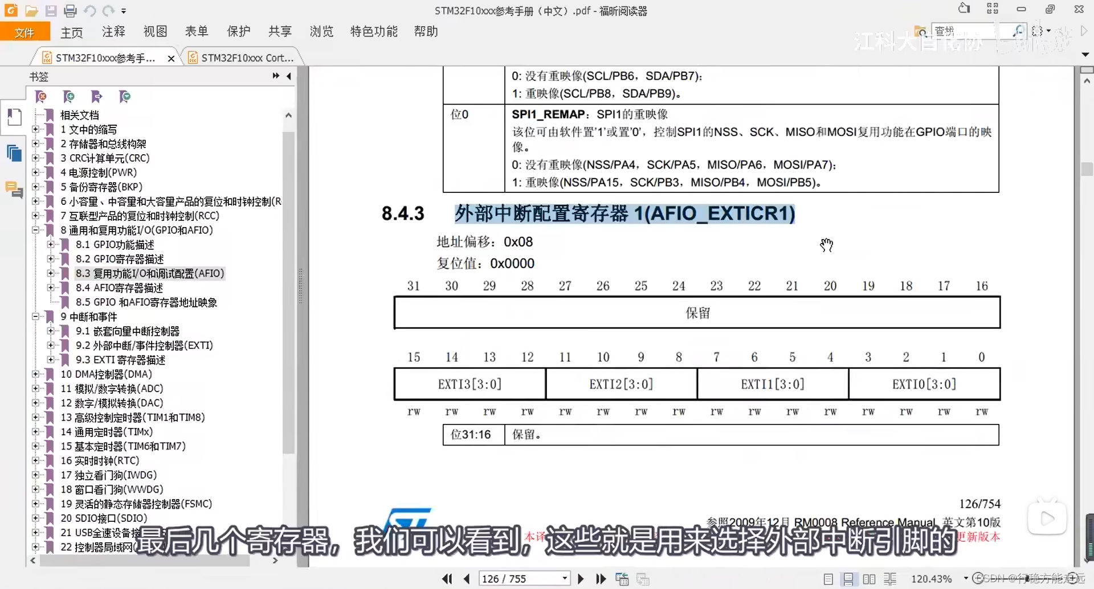
Task: Save the document with the floppy icon
Action: [x=51, y=11]
